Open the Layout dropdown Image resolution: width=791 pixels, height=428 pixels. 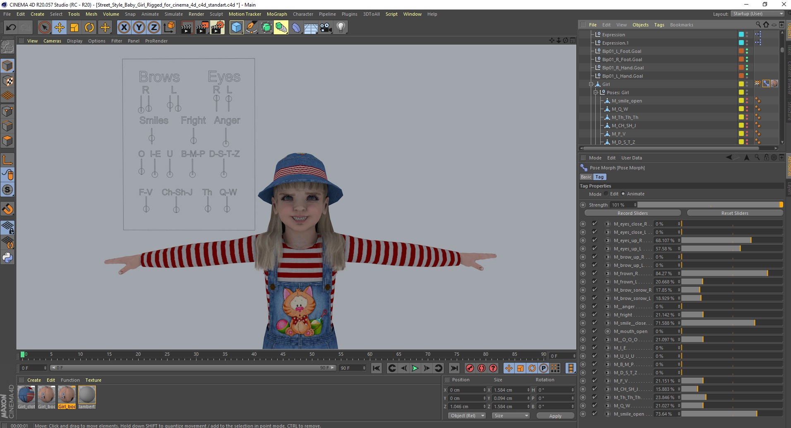click(x=757, y=14)
